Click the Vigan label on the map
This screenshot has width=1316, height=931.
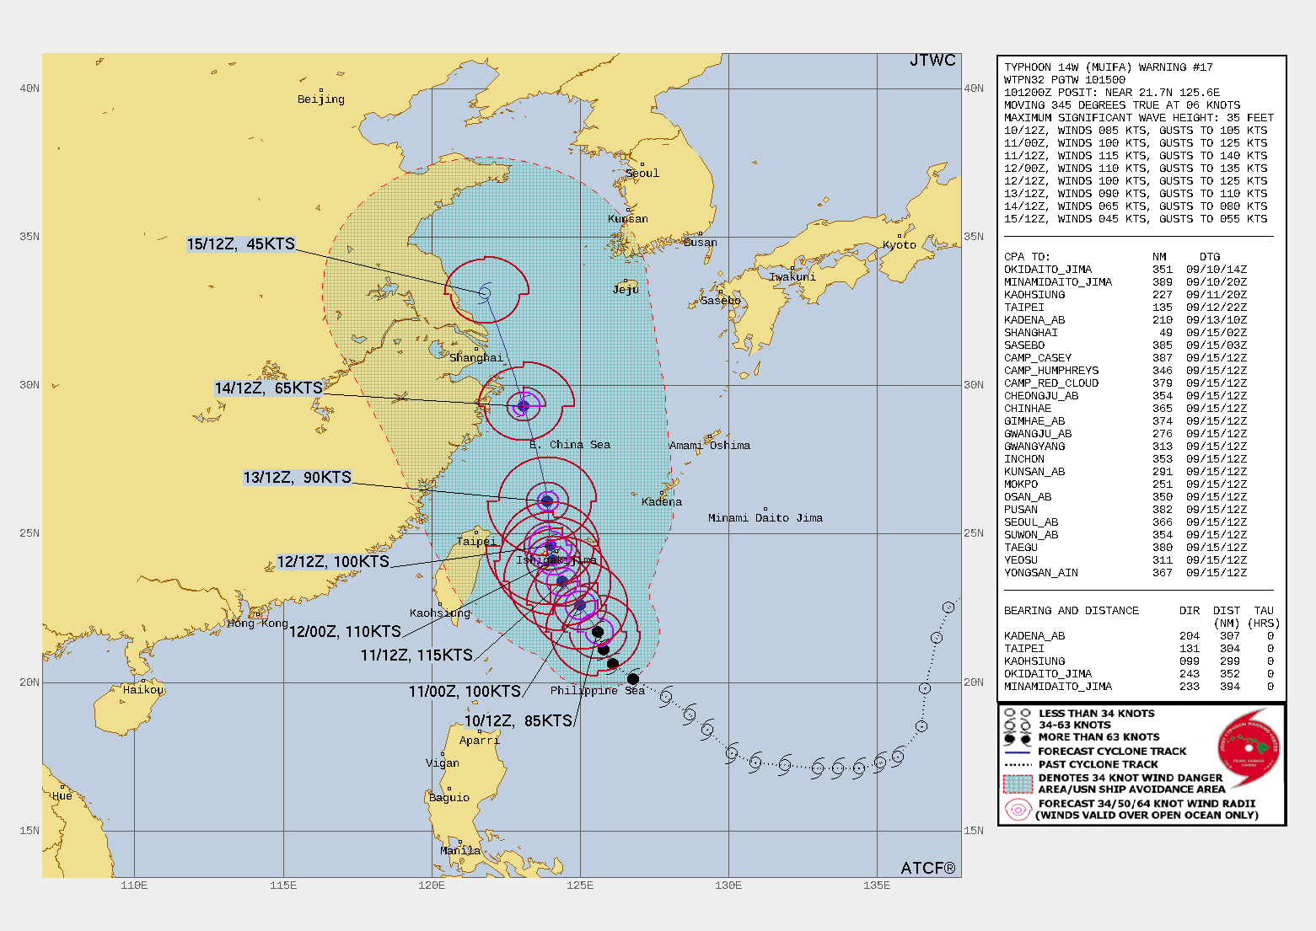443,763
